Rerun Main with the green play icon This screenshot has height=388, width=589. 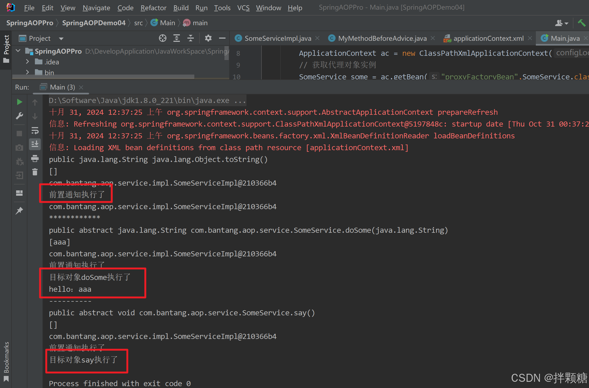coord(19,102)
